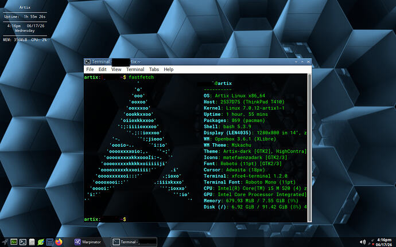This screenshot has width=396, height=247.
Task: Open the Terminal menu in menu bar
Action: coord(135,69)
